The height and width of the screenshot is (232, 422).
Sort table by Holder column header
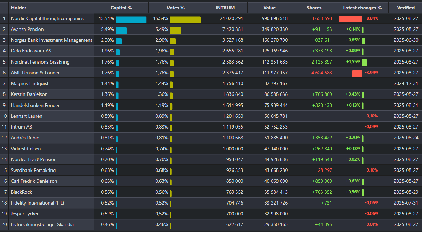[x=19, y=8]
